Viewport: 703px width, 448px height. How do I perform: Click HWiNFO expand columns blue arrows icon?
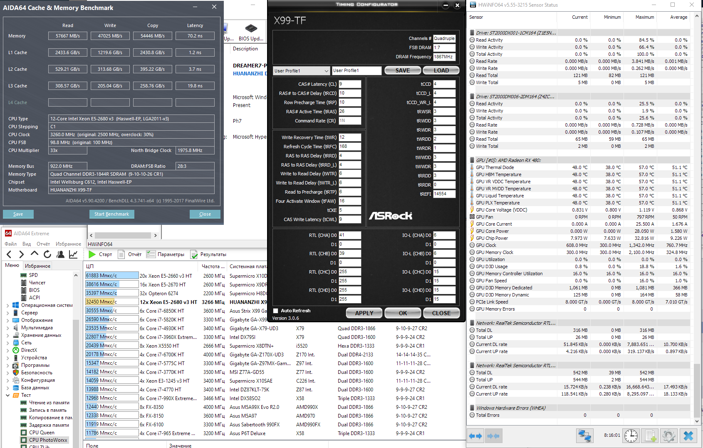pyautogui.click(x=475, y=436)
